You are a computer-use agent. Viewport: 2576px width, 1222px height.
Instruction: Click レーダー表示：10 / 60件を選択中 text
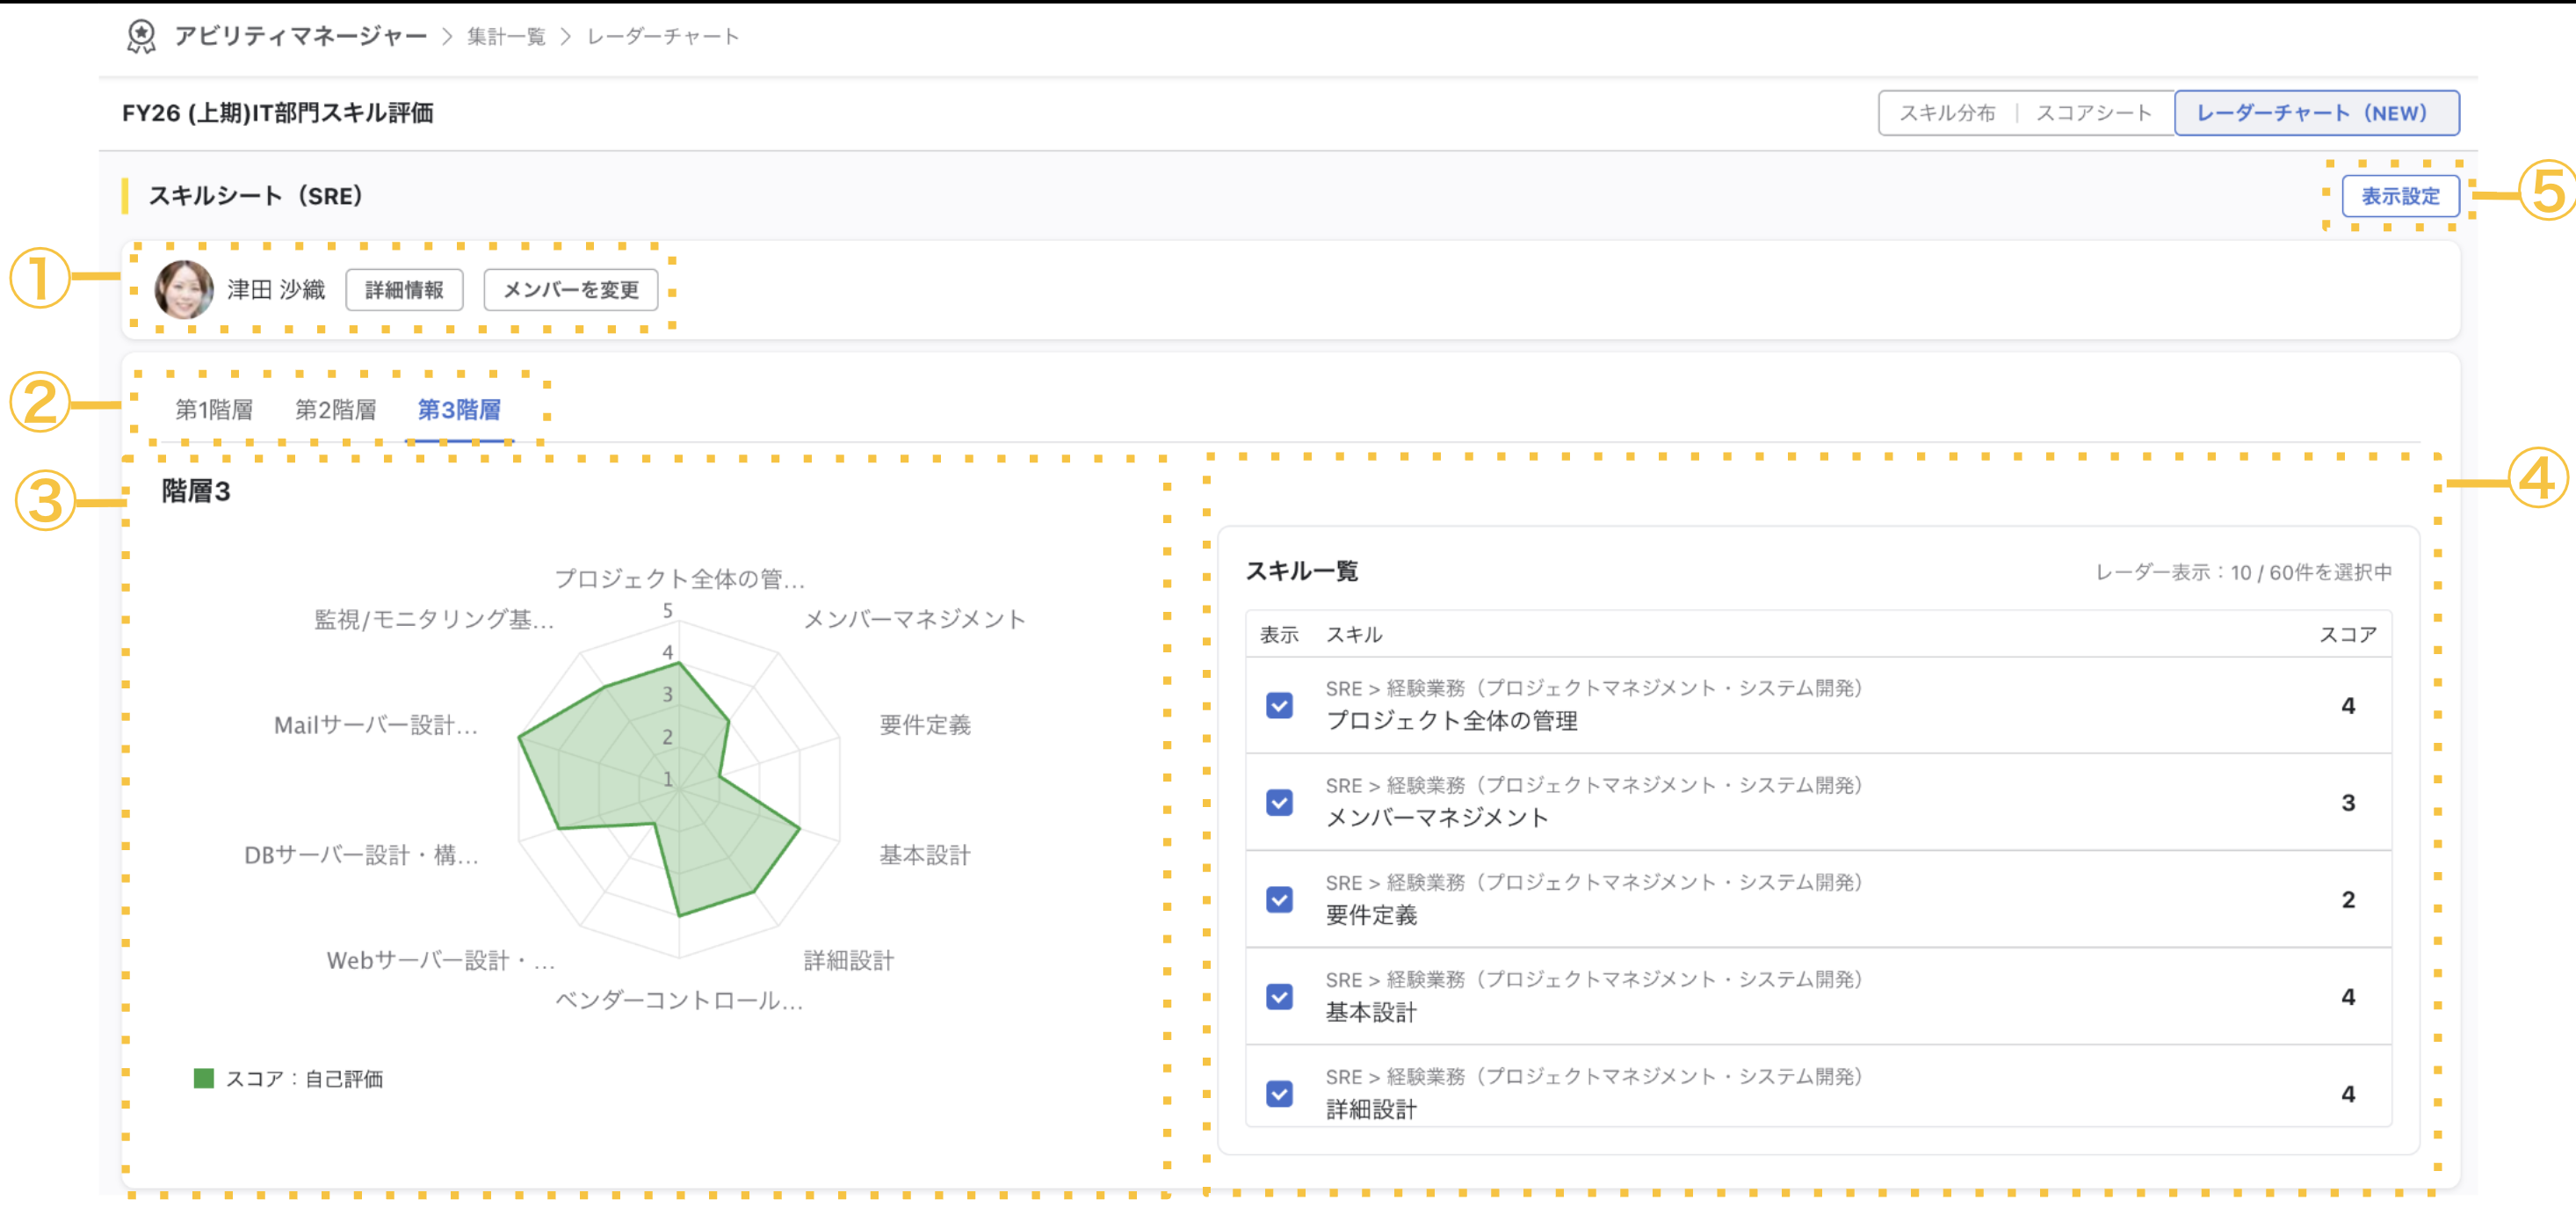2243,572
